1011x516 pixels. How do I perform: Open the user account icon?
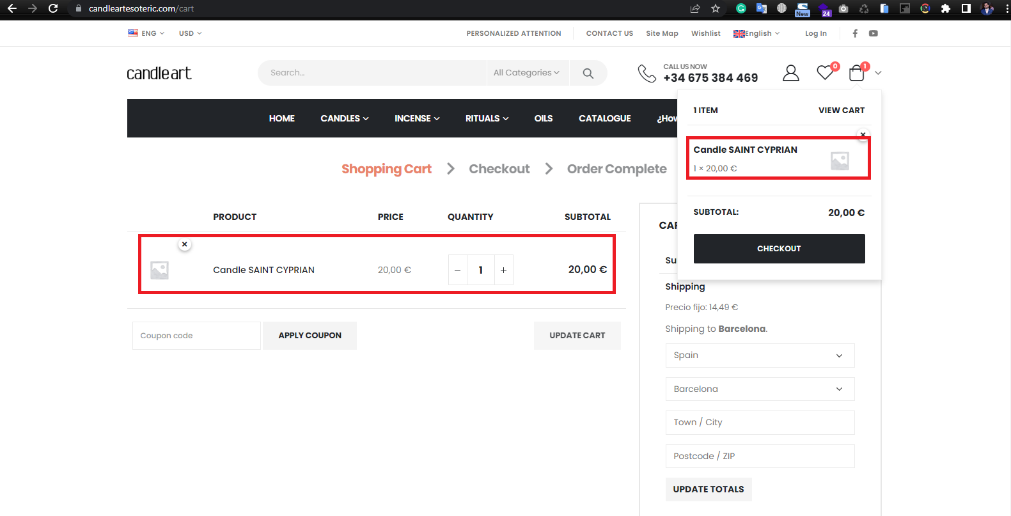pyautogui.click(x=791, y=73)
